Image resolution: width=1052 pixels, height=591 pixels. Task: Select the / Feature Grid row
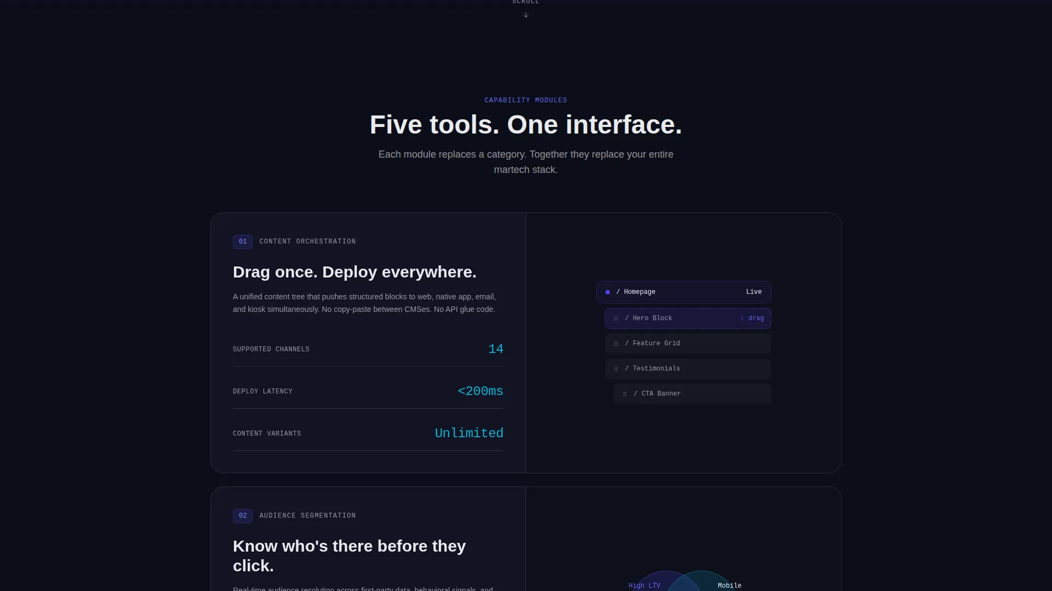pos(688,344)
